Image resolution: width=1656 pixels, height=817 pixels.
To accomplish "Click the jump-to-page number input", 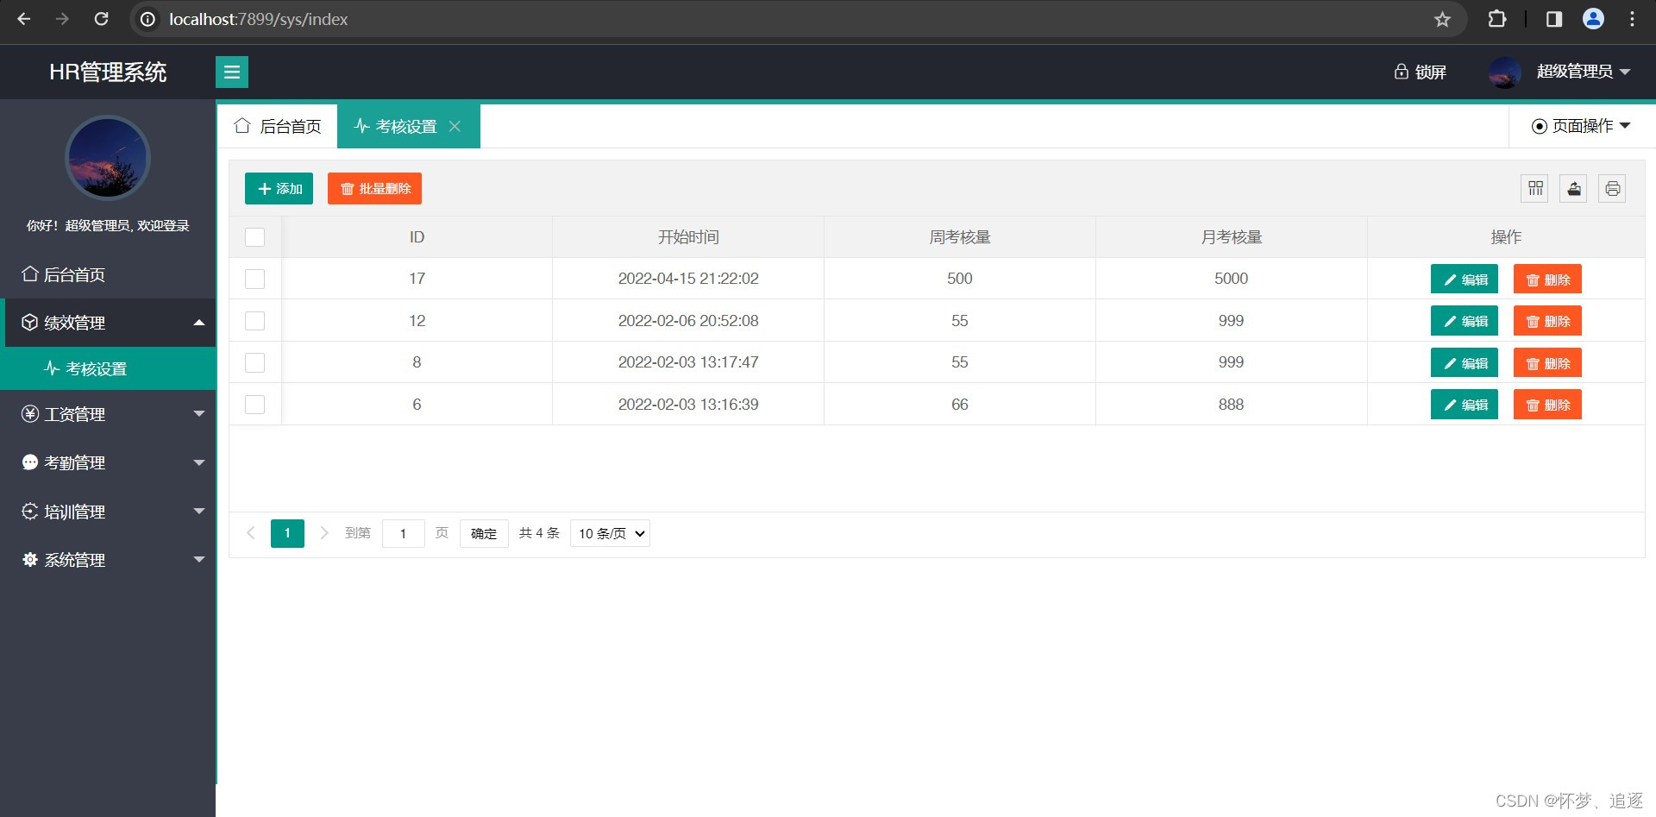I will (403, 533).
